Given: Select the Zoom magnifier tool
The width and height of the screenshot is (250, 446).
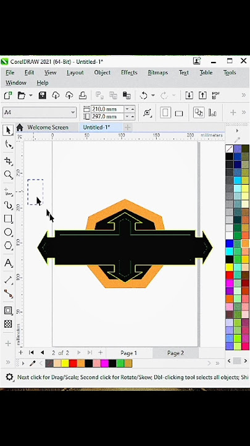Looking at the screenshot, I should pos(8,174).
